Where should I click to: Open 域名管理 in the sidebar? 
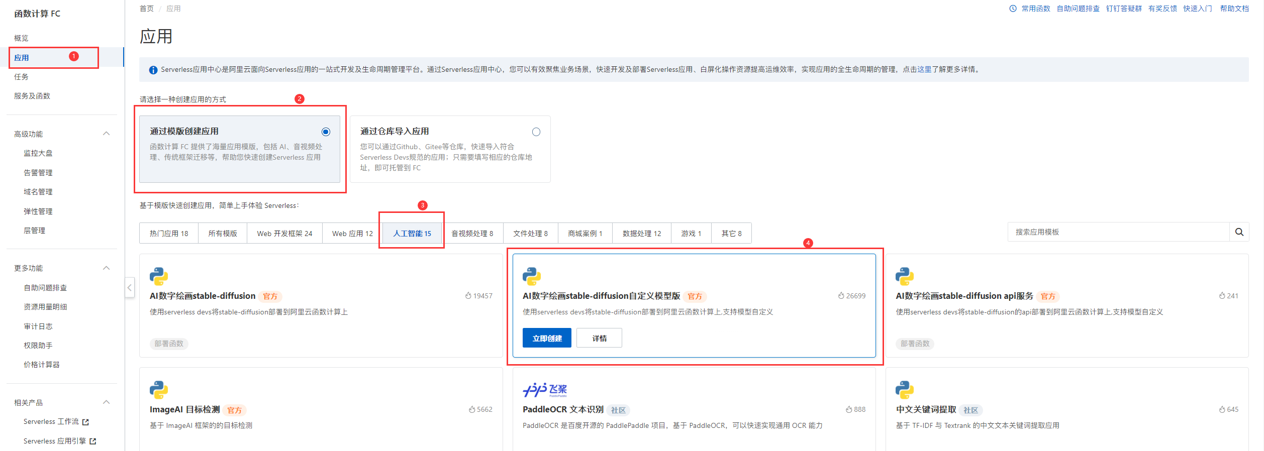tap(38, 192)
